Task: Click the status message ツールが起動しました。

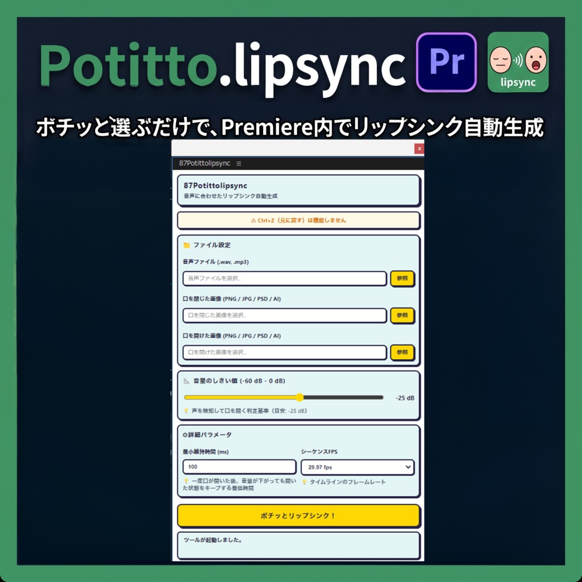Action: [x=214, y=540]
